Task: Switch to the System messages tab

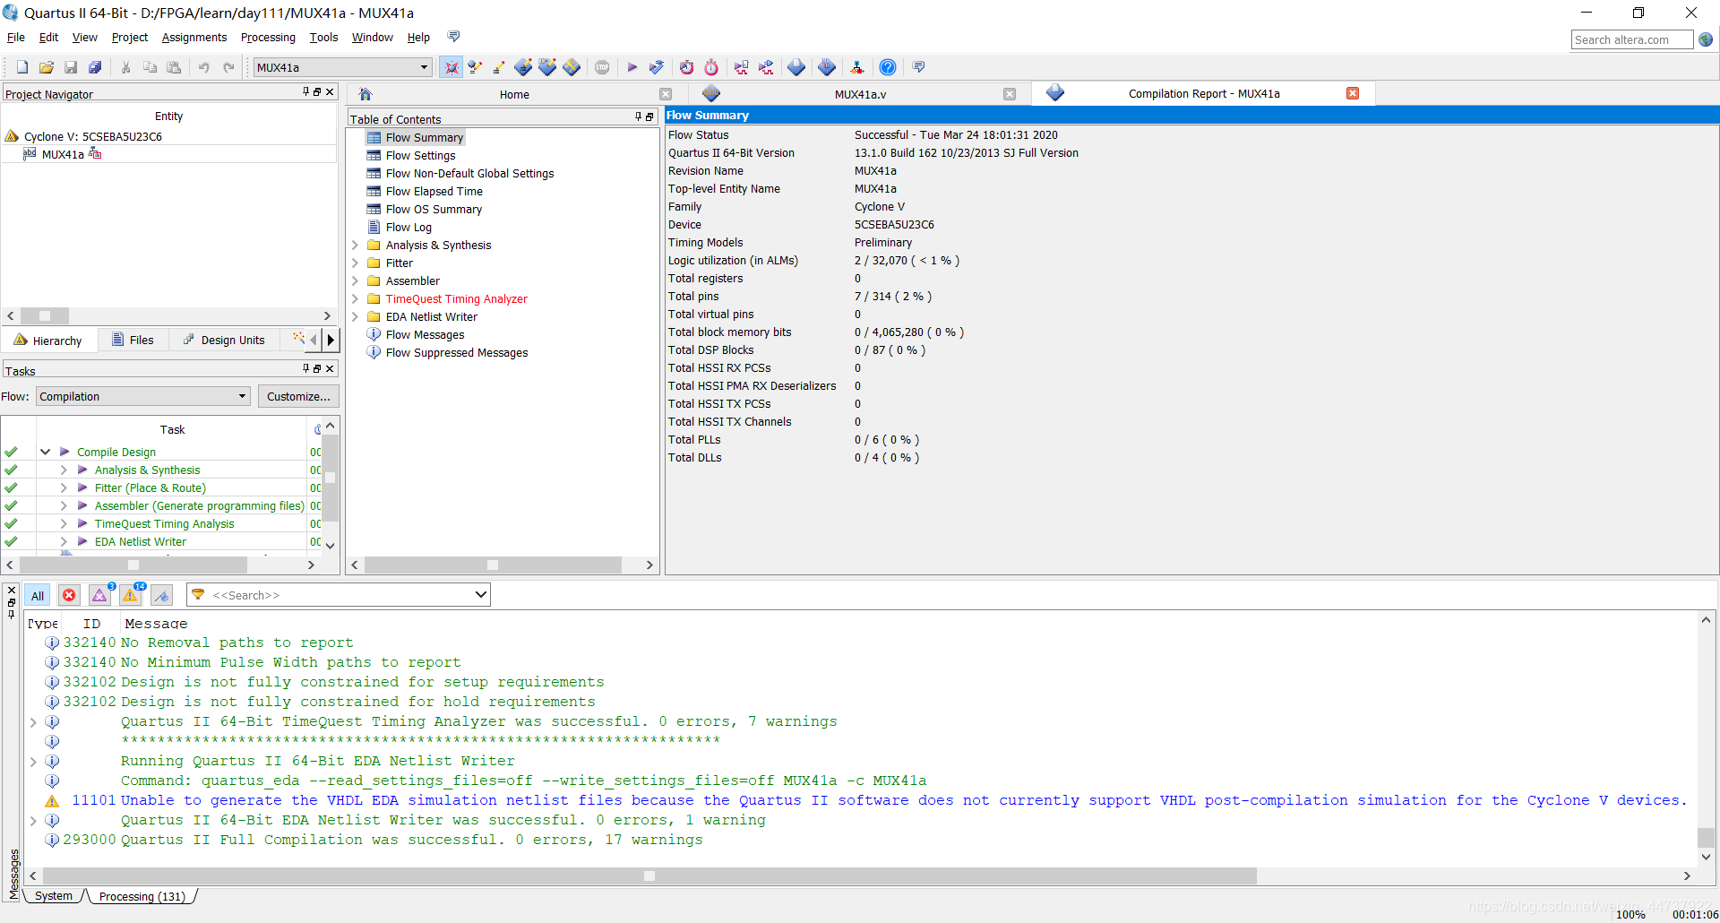Action: pos(54,896)
